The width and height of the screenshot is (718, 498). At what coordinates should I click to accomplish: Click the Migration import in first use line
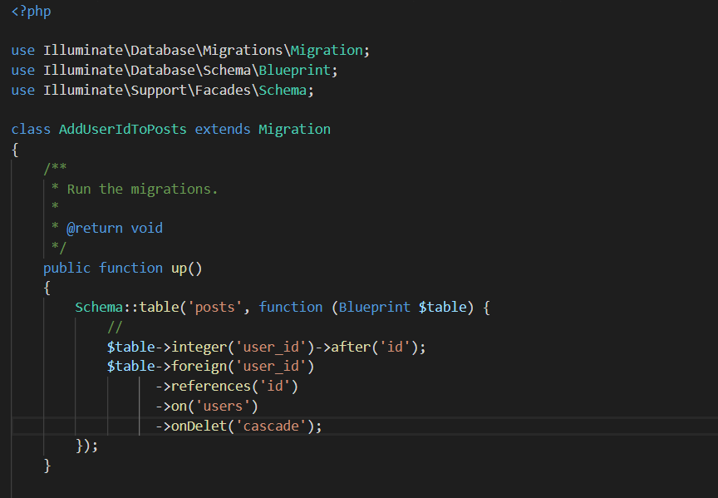[x=327, y=51]
